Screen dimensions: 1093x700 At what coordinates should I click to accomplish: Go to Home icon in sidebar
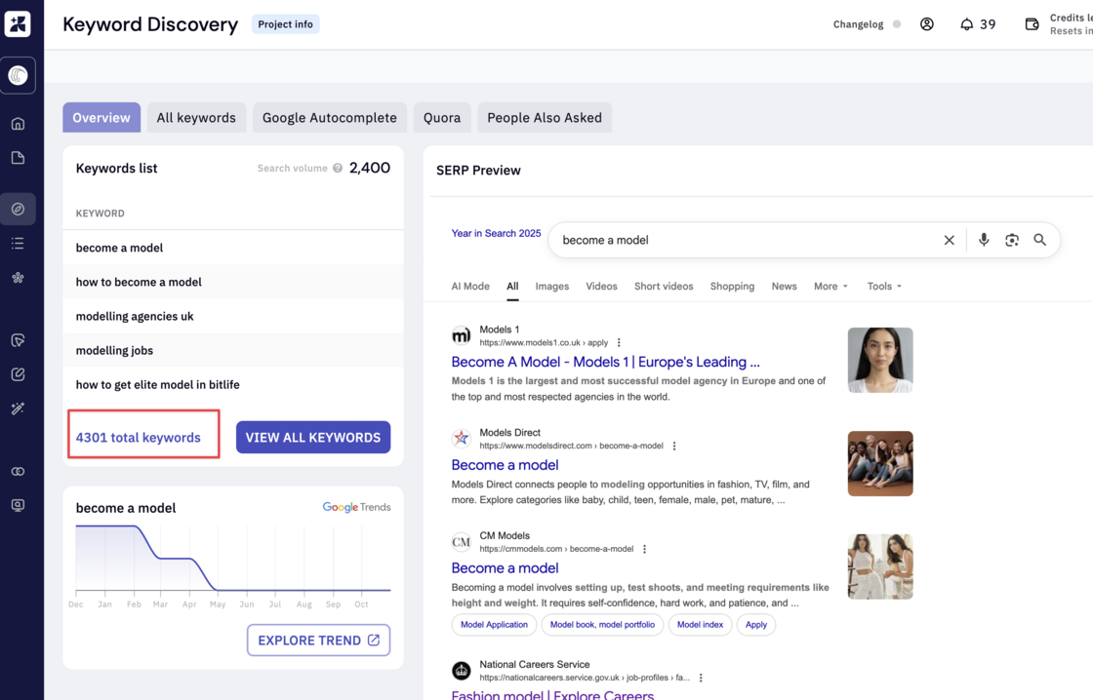tap(19, 124)
